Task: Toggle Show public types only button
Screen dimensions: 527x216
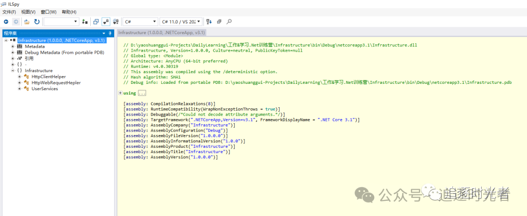Action: coord(96,21)
